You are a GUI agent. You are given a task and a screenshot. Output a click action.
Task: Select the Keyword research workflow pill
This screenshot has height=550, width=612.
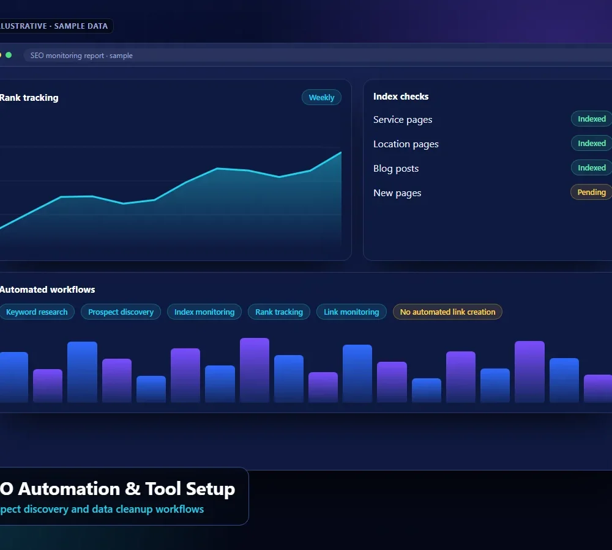36,312
